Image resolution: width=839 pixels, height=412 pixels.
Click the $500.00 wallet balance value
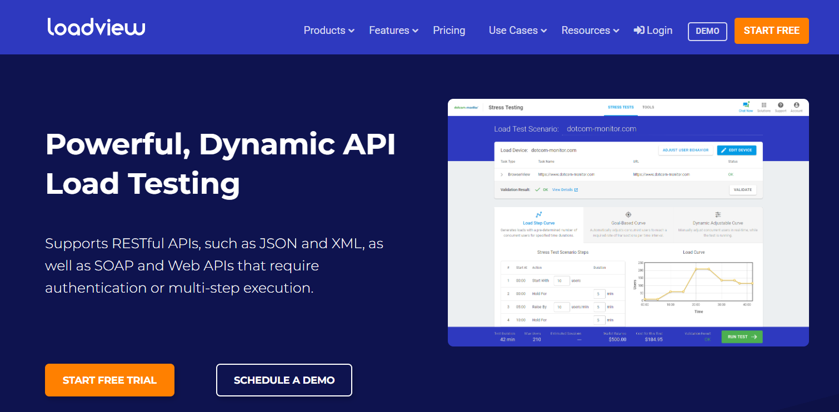(617, 339)
